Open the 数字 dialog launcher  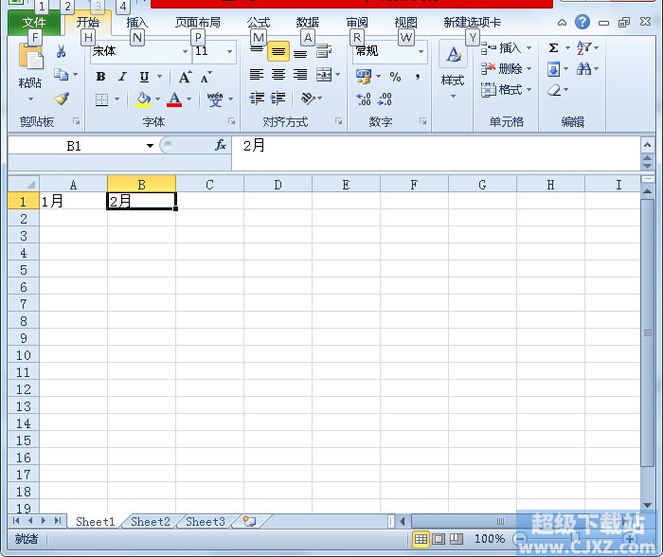422,121
